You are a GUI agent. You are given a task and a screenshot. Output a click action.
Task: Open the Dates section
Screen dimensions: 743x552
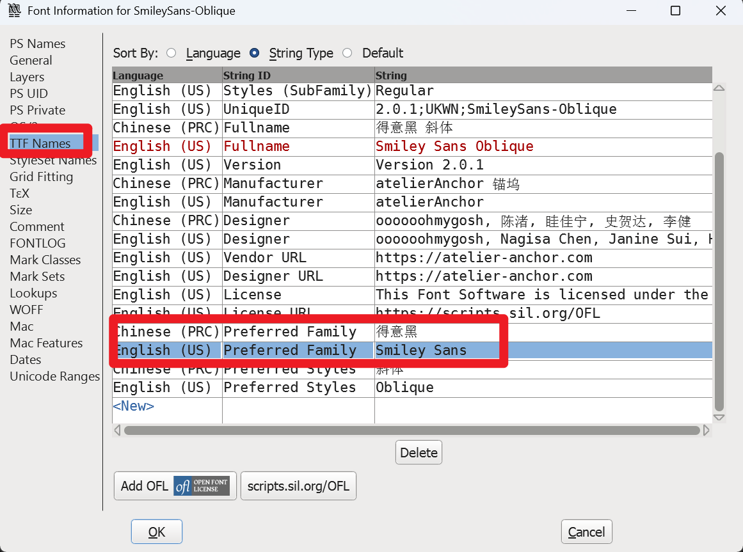coord(25,359)
